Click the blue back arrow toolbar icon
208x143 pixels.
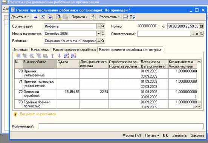(x=35, y=17)
